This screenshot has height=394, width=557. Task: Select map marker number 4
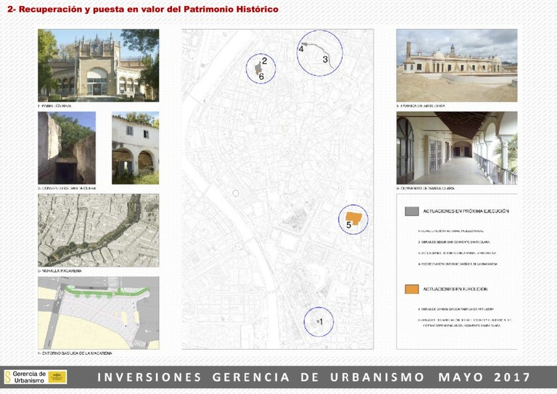(x=301, y=49)
